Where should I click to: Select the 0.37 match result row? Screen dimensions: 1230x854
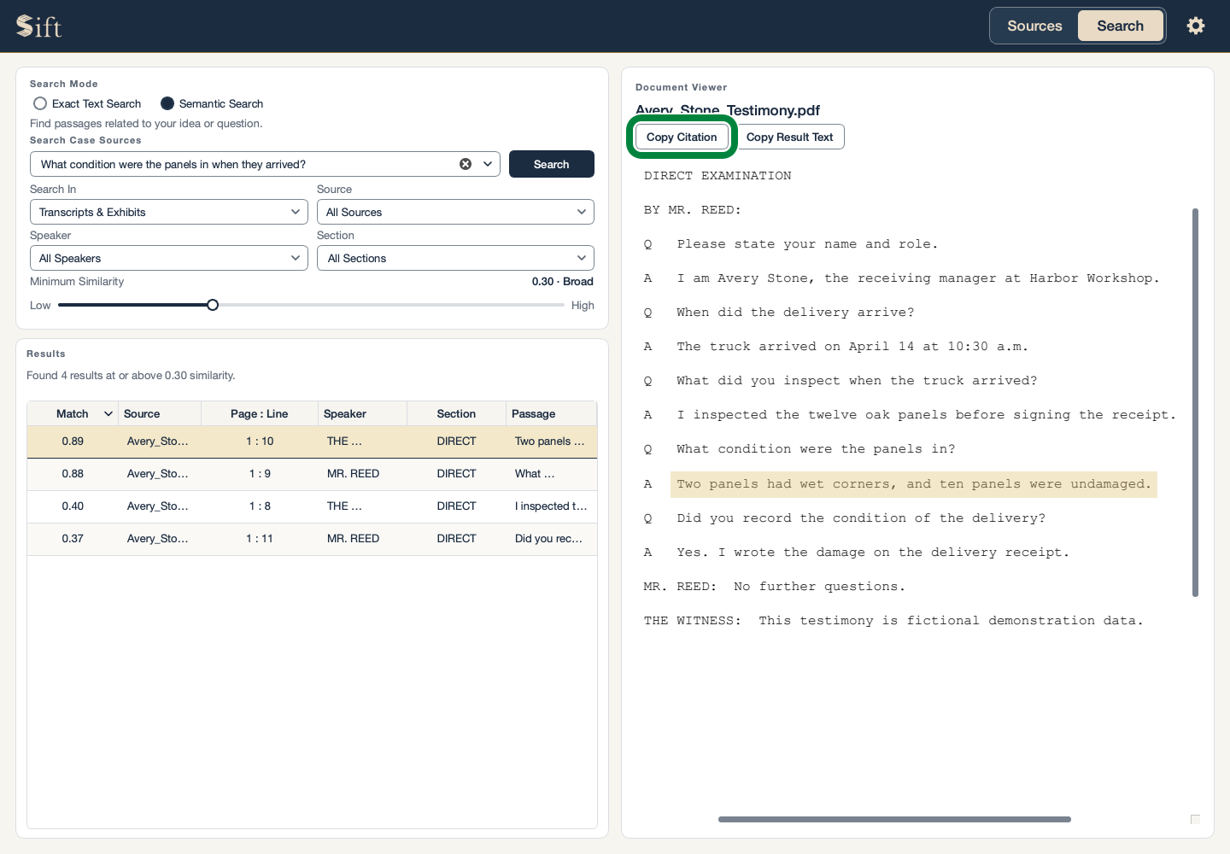pos(312,539)
